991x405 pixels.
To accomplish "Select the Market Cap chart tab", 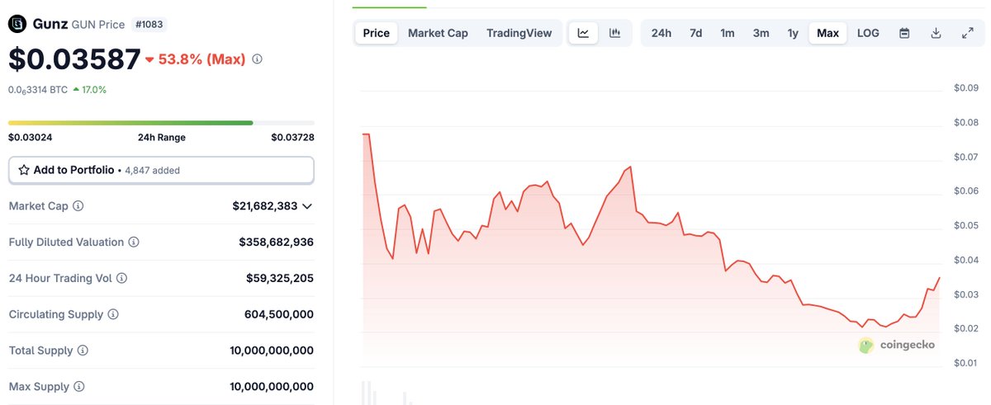I will 438,33.
